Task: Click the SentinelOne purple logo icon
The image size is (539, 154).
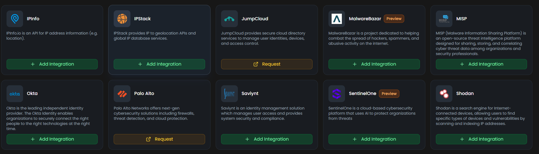Action: (337, 94)
